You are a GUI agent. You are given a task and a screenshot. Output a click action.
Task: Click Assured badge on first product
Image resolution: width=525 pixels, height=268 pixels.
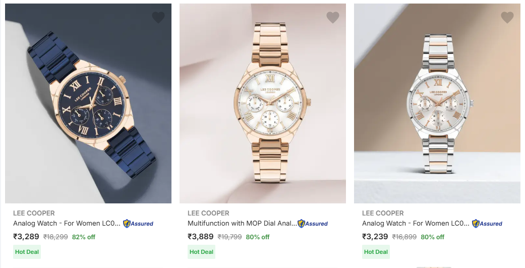[138, 224]
